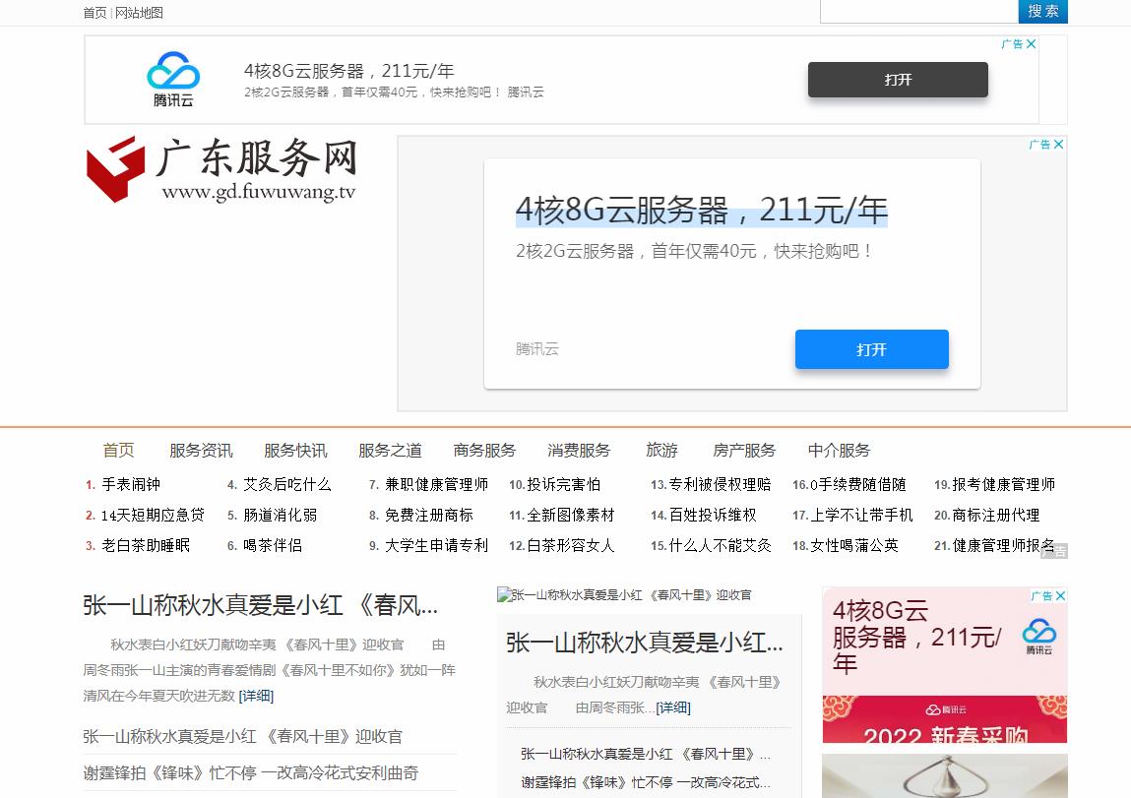Open ranked link 上学不让带手机
This screenshot has width=1131, height=798.
tap(862, 515)
